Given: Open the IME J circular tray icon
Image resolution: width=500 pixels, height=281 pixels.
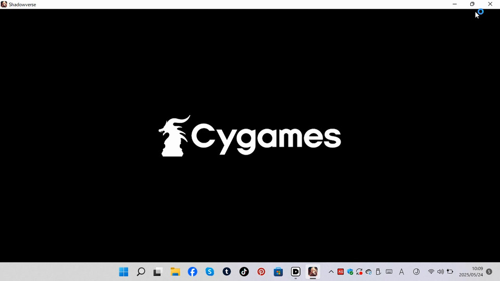Looking at the screenshot, I should [x=416, y=272].
